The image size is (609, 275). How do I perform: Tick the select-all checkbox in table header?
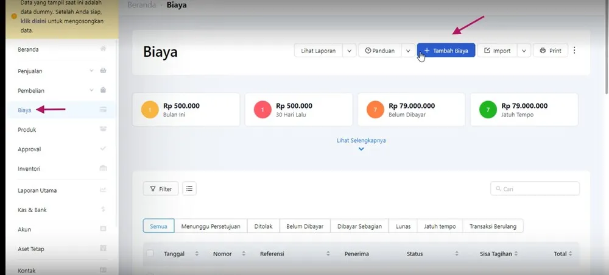[x=150, y=254]
